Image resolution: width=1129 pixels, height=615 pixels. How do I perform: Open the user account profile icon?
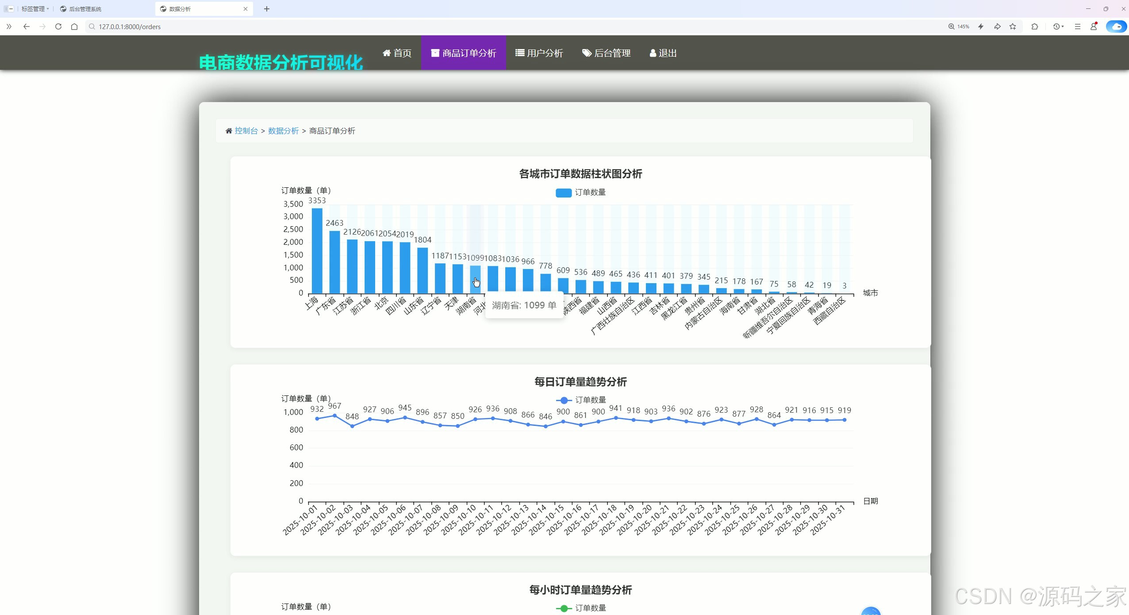tap(1094, 27)
